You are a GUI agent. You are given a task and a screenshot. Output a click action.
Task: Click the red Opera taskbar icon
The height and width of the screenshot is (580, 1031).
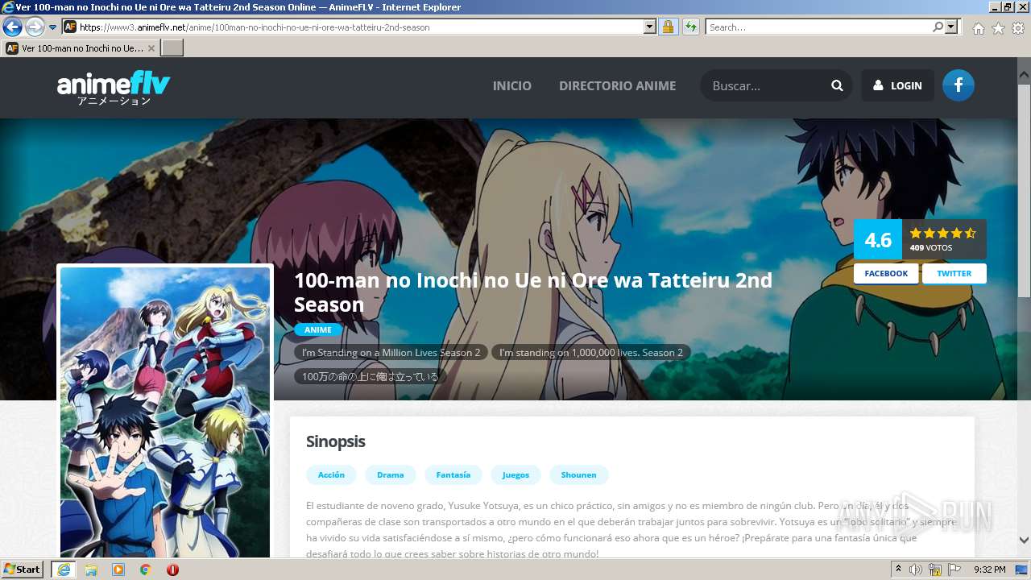(172, 570)
